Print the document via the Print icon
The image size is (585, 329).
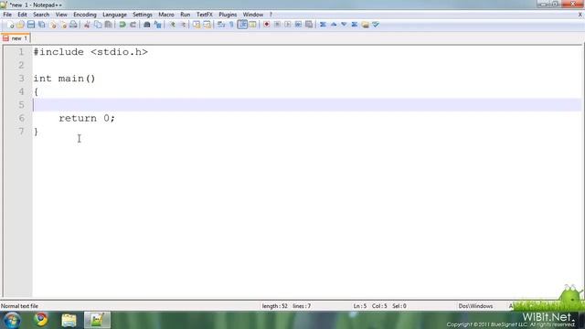[73, 25]
